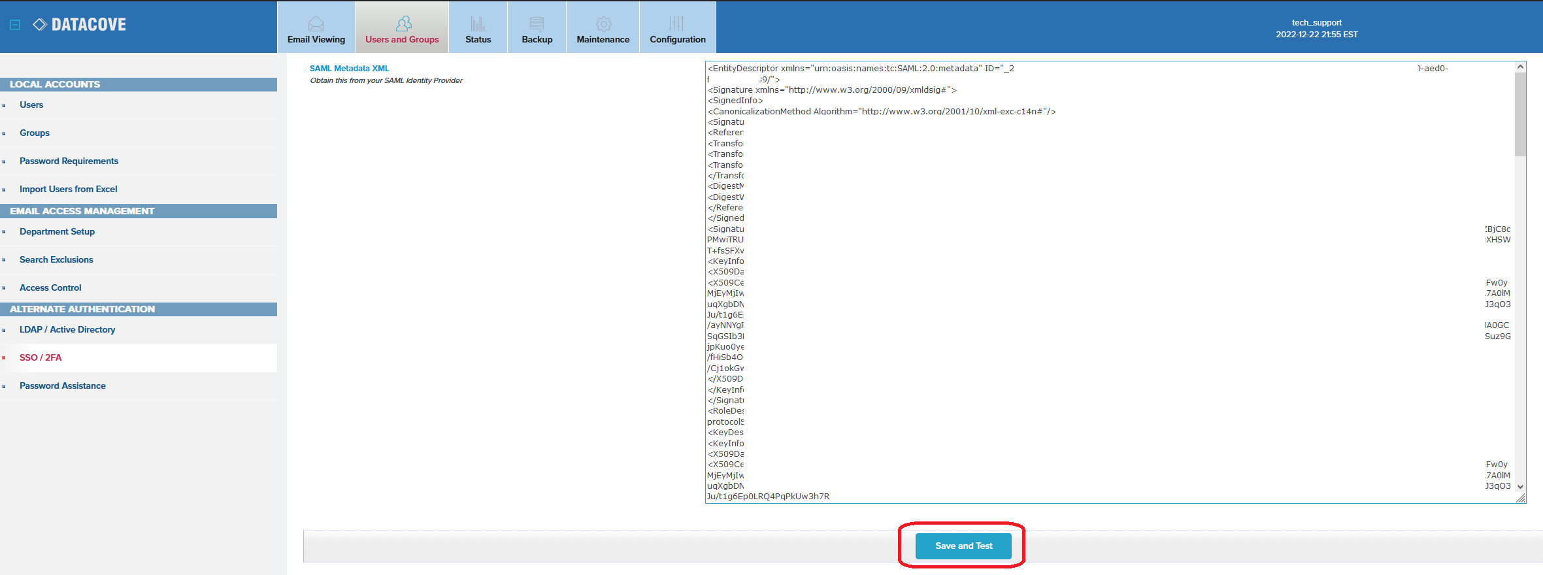The height and width of the screenshot is (575, 1543).
Task: Open Department Setup
Action: [57, 232]
